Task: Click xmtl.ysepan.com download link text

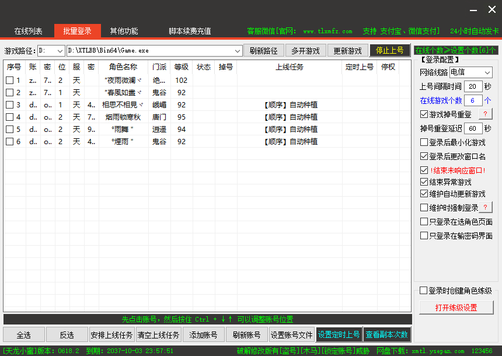Action: click(438, 351)
